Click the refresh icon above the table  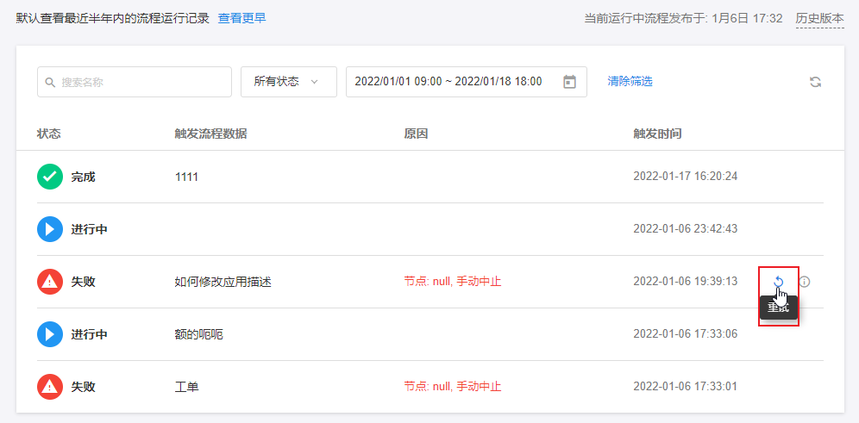[815, 82]
